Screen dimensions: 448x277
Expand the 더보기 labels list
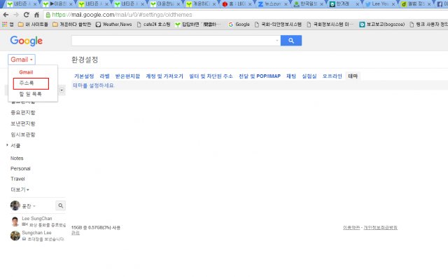tap(20, 189)
